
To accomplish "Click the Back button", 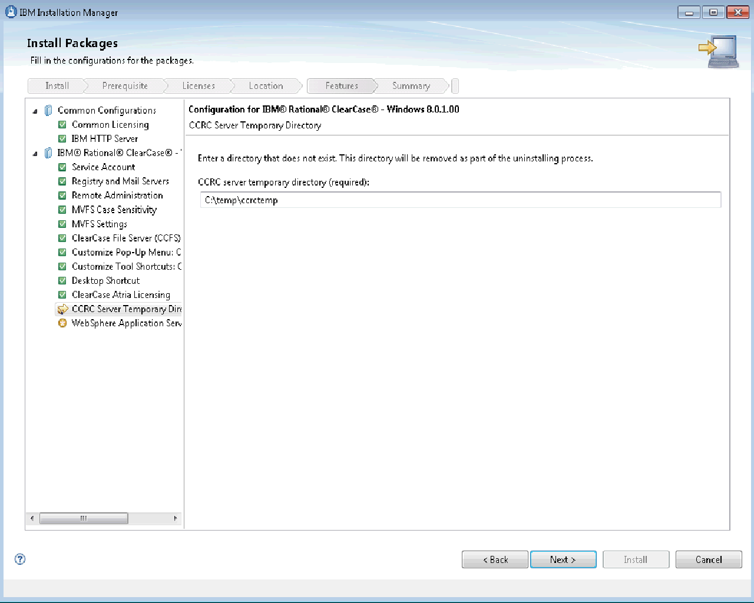I will click(x=495, y=559).
